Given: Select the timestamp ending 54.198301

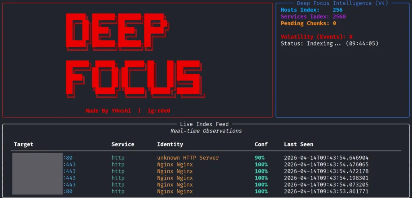Looking at the screenshot, I should (326, 178).
